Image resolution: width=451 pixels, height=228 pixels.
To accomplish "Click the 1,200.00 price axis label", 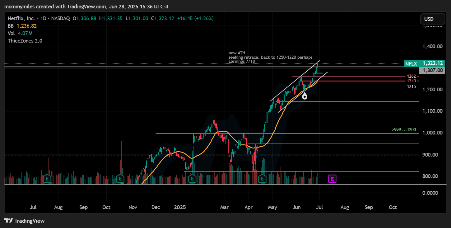I will (x=432, y=90).
